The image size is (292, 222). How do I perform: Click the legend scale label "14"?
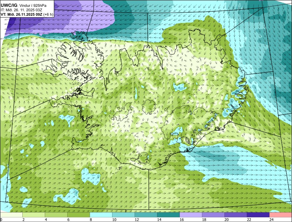point(159,220)
